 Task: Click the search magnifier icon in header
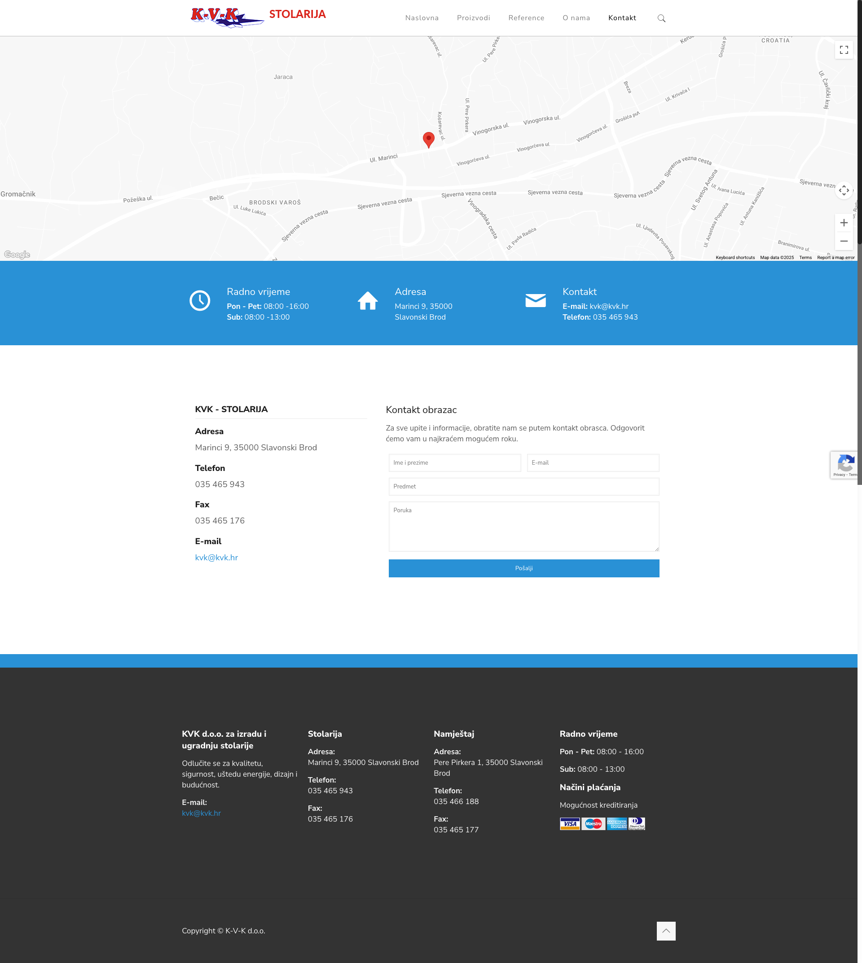(x=661, y=18)
